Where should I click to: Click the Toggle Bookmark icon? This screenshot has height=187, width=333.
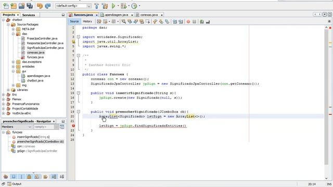(x=167, y=21)
